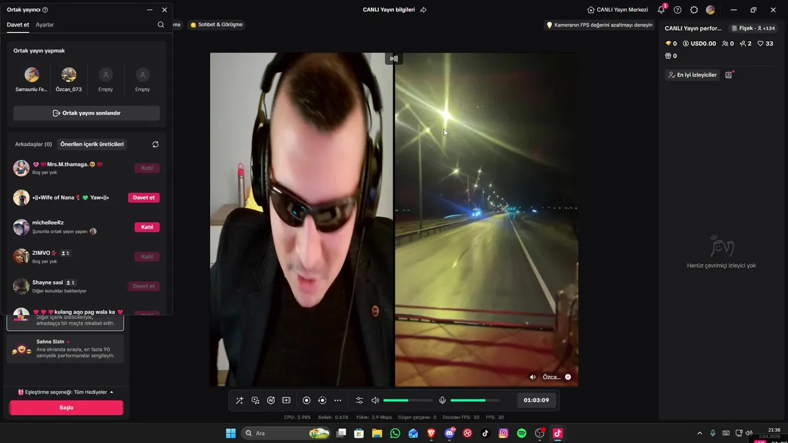788x443 pixels.
Task: Click Katıl for michelleeRz
Action: [147, 227]
